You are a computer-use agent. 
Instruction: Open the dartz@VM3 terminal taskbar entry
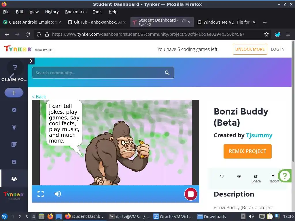point(129,216)
